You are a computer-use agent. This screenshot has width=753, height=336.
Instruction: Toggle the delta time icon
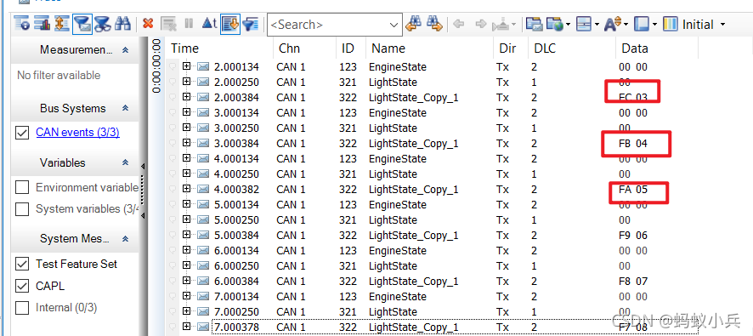click(209, 23)
